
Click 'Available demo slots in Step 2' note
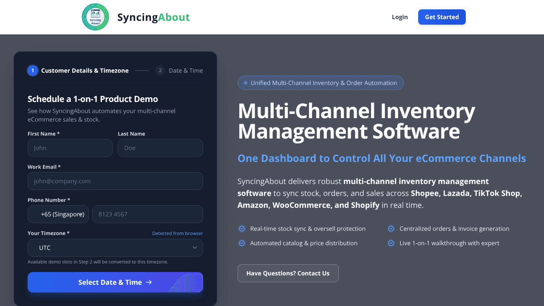[x=98, y=262]
